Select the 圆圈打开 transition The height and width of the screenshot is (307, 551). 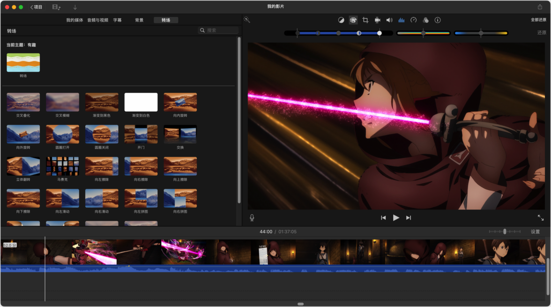(x=63, y=134)
